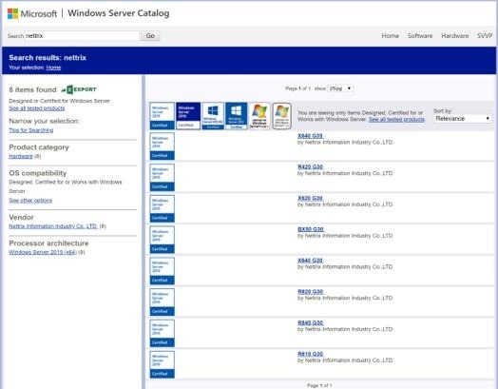The image size is (498, 389).
Task: Click the Windows Server Catalog title
Action: (119, 13)
